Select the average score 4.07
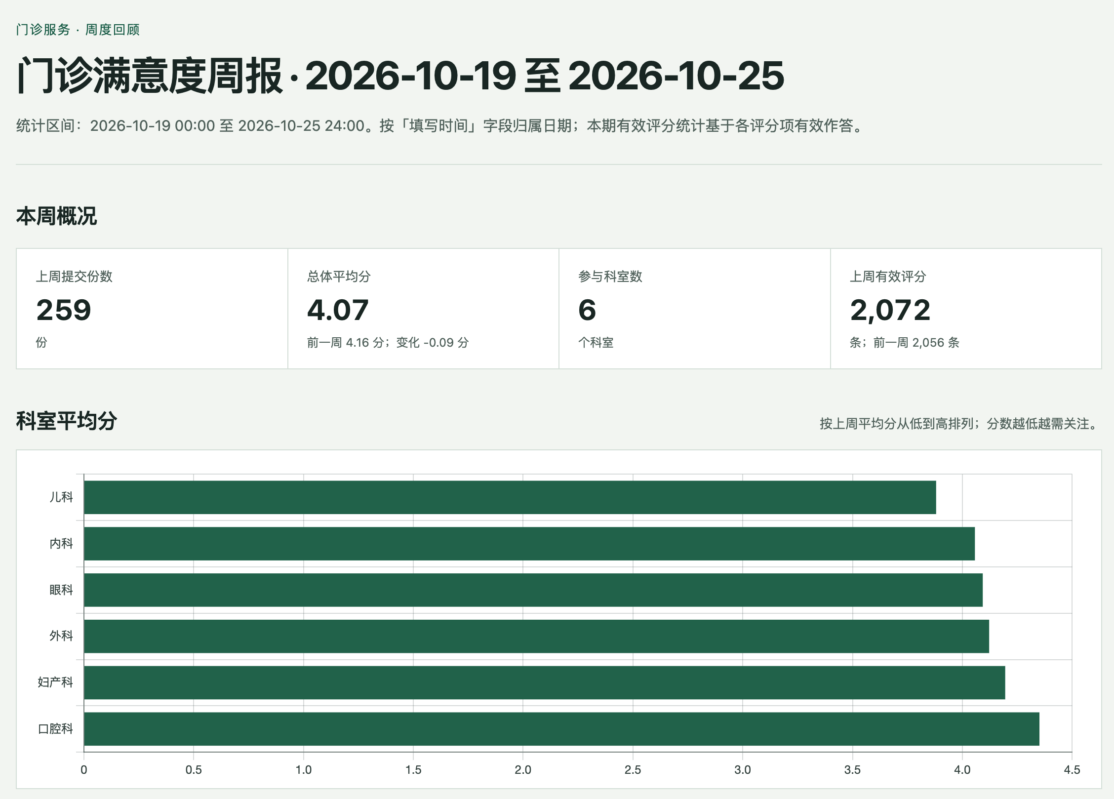Screen dimensions: 1114x799 (x=338, y=310)
